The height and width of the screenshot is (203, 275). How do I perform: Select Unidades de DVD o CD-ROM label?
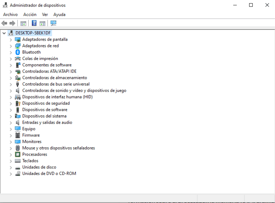(49, 174)
